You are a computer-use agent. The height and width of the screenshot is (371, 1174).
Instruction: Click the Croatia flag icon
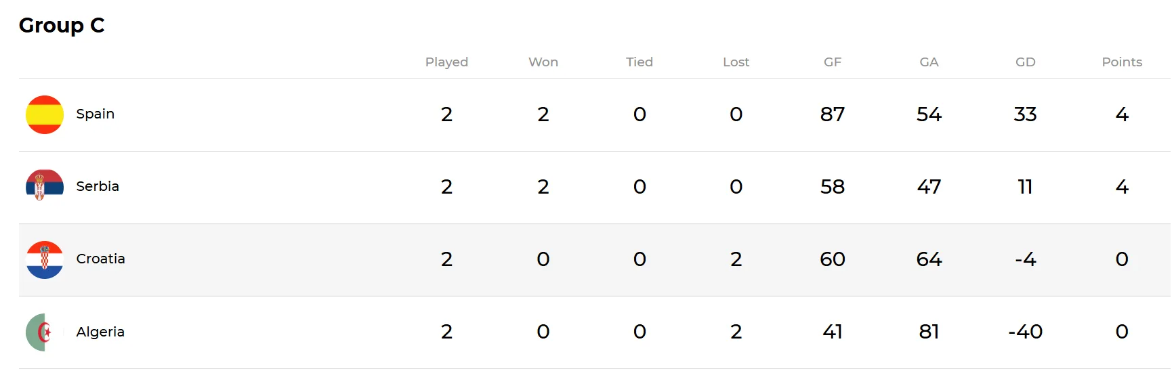tap(45, 259)
